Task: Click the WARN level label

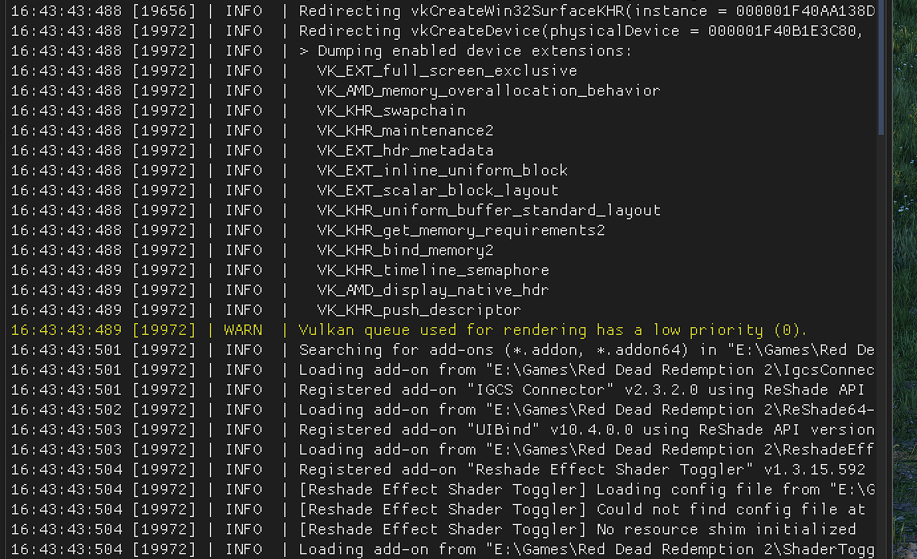Action: [x=243, y=330]
